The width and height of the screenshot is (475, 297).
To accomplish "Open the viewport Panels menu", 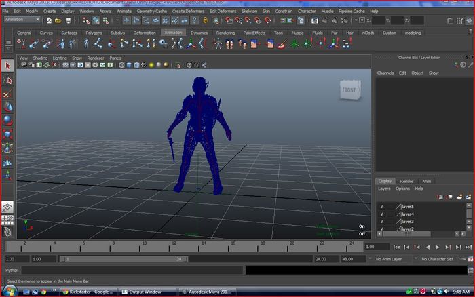I will point(115,58).
